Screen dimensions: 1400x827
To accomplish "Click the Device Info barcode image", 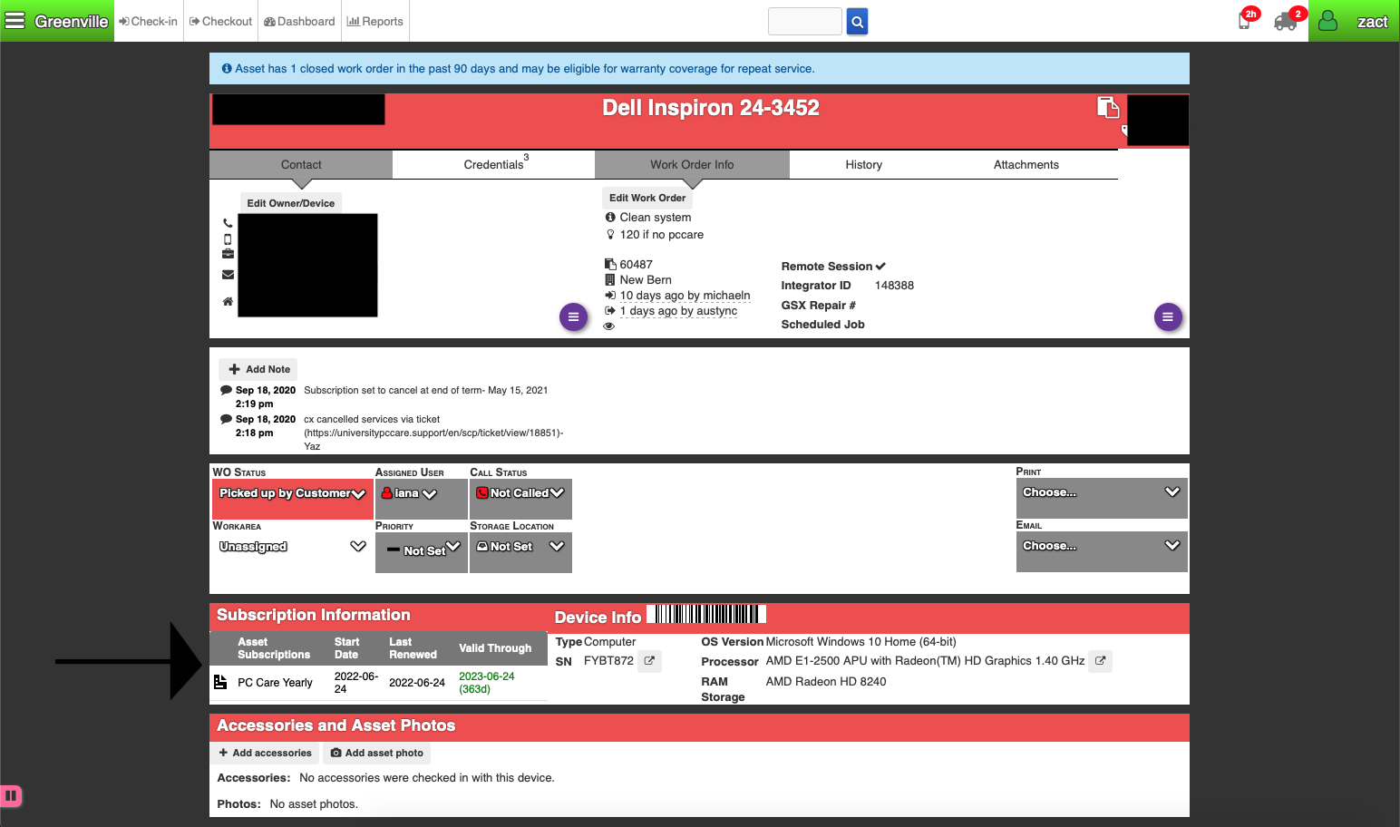I will (x=706, y=615).
